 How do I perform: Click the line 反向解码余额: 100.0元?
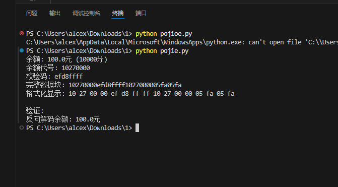(x=63, y=119)
